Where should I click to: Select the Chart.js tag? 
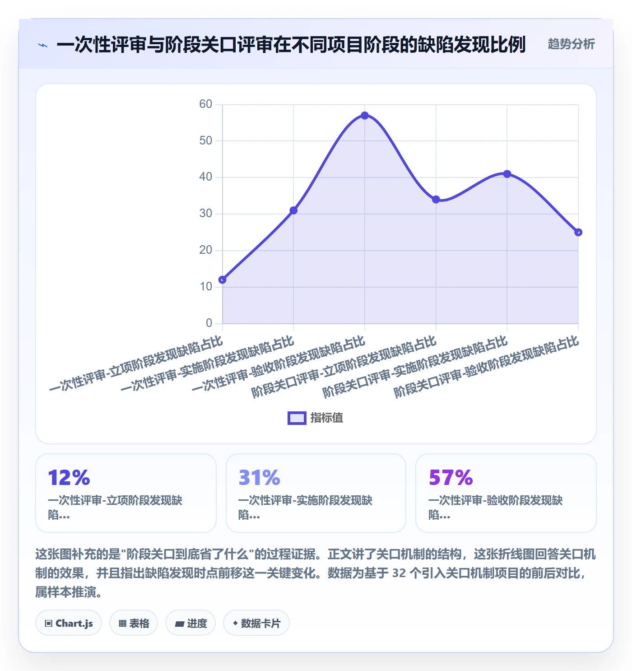(69, 623)
